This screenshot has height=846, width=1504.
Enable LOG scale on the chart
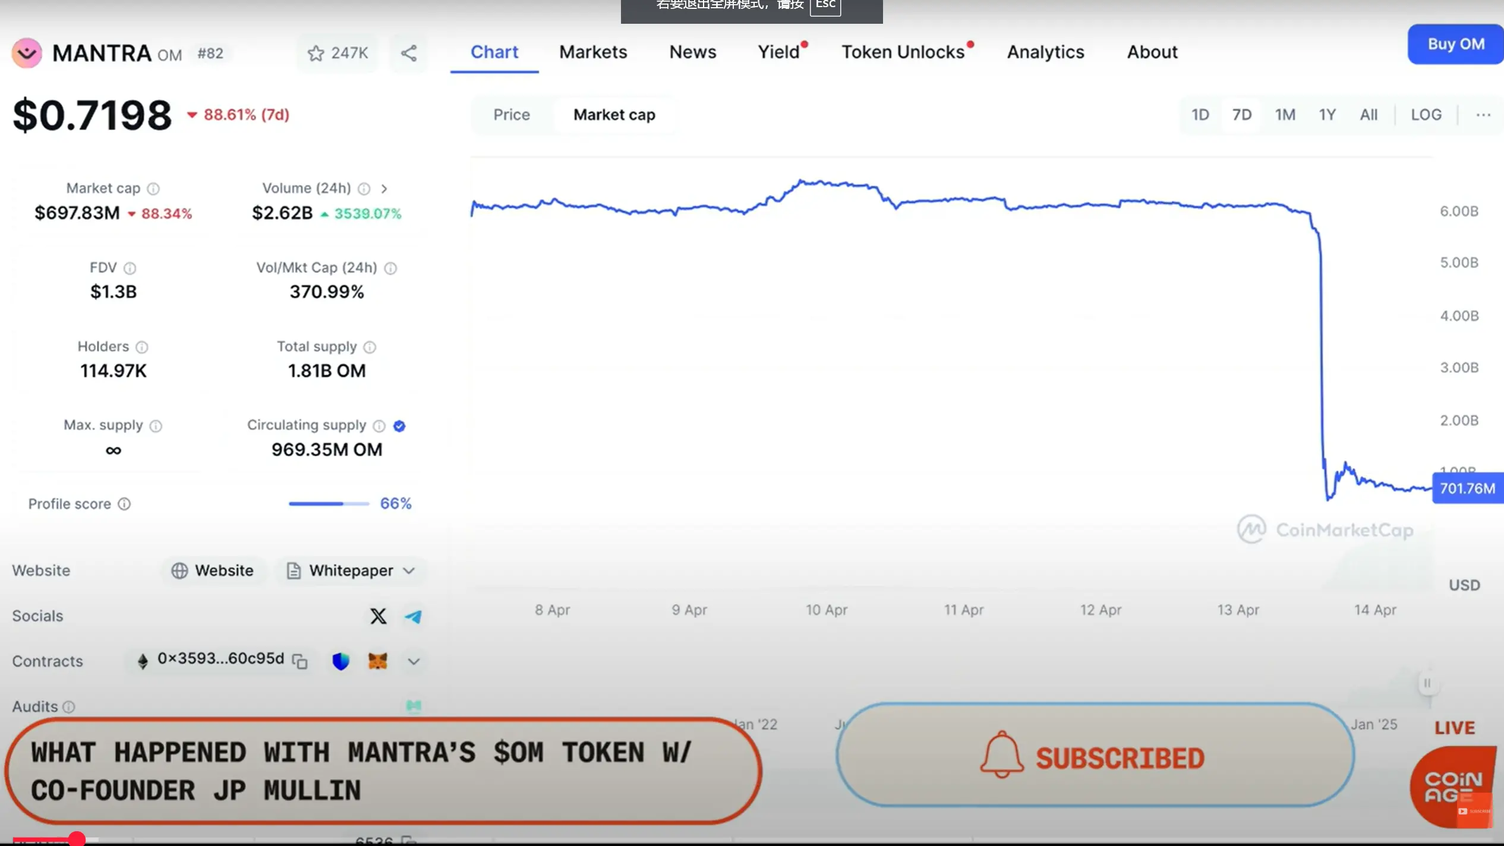click(1427, 114)
